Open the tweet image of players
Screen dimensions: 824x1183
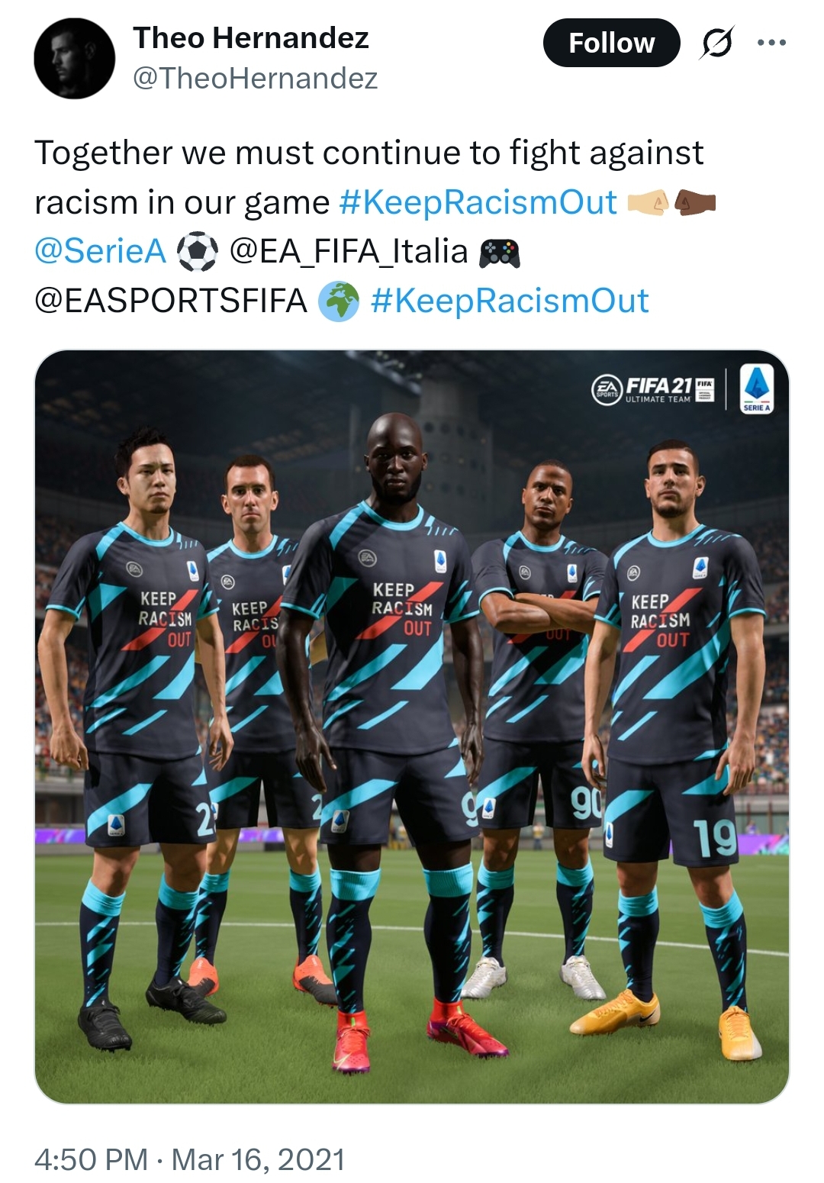[x=412, y=727]
